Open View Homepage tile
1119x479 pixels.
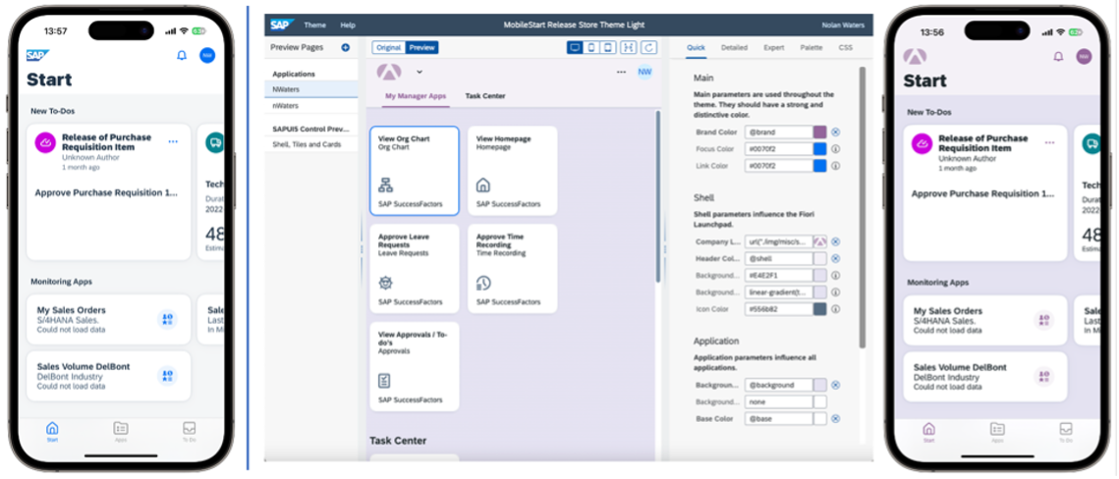click(x=513, y=171)
